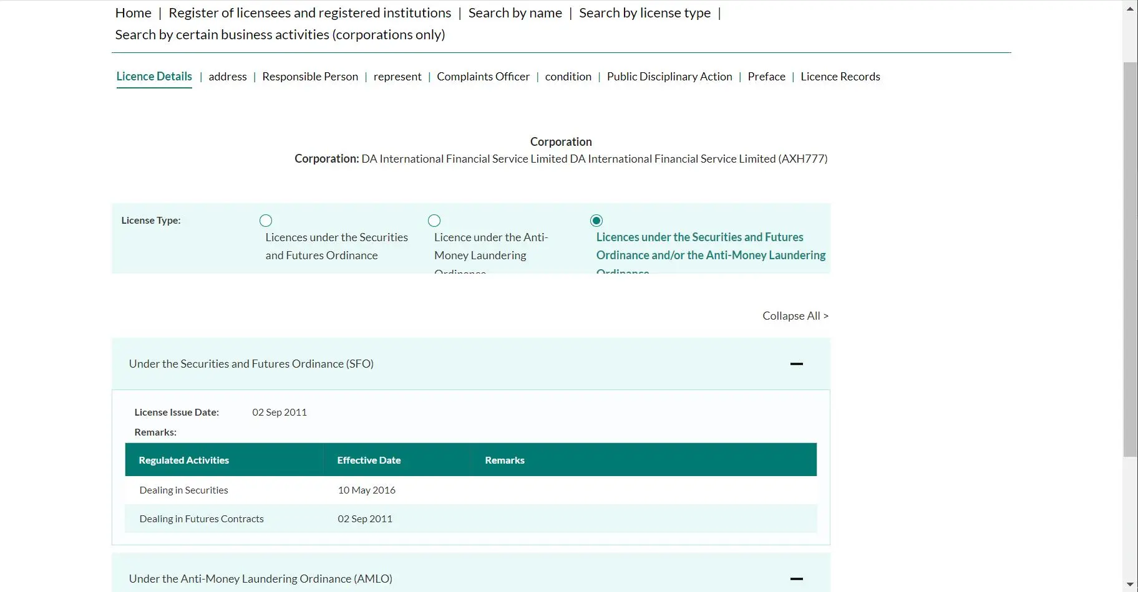1138x592 pixels.
Task: Switch to the Complaints Officer tab
Action: [x=483, y=77]
